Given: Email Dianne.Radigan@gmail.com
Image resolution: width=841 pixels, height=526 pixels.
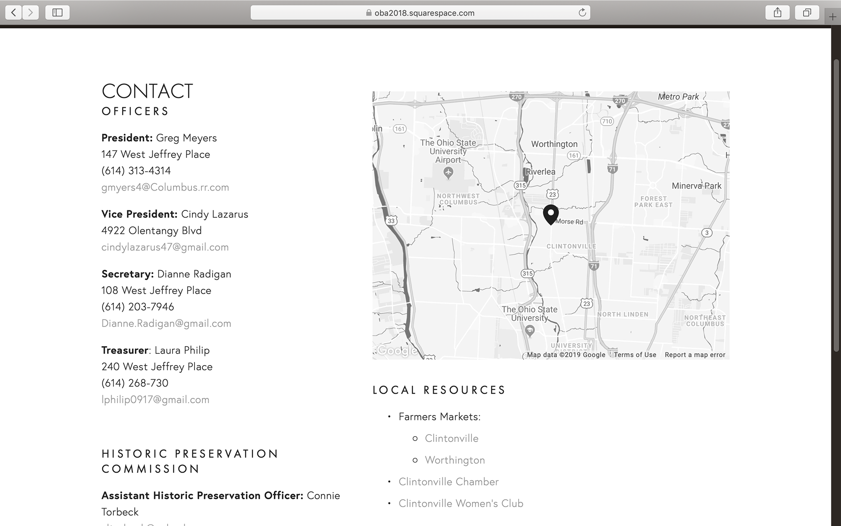Looking at the screenshot, I should pos(166,323).
